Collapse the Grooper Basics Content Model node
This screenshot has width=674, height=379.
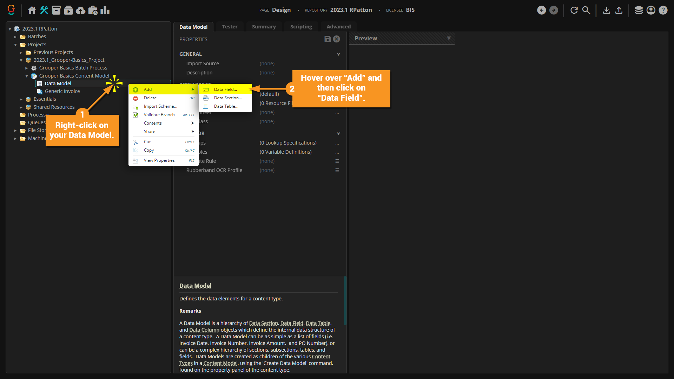coord(27,76)
